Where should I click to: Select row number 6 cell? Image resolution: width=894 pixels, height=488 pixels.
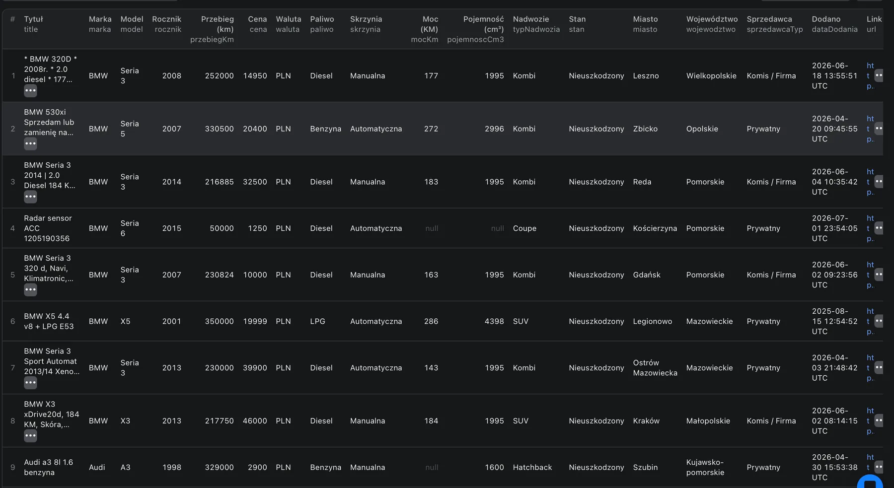tap(13, 321)
